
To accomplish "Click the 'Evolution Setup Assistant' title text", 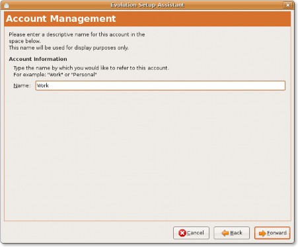I will point(147,5).
